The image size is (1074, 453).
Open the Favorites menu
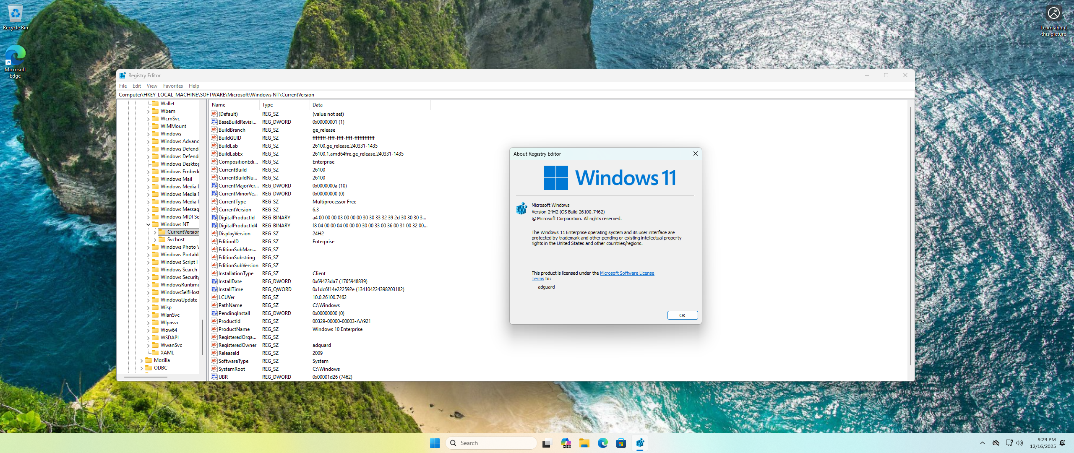coord(173,86)
